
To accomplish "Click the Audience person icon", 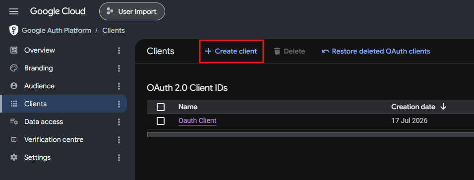I will (14, 86).
